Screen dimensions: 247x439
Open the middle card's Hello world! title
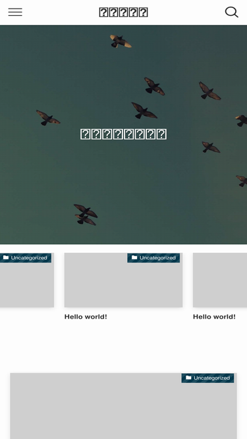pyautogui.click(x=86, y=317)
